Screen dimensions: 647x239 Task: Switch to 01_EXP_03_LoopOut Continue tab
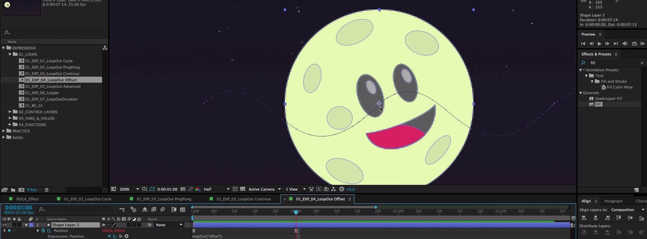(244, 199)
